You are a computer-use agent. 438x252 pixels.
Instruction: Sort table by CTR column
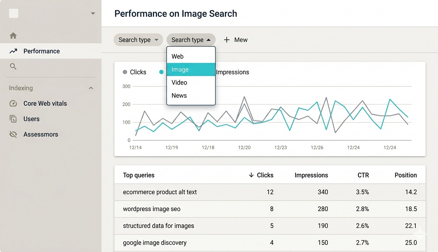[363, 175]
